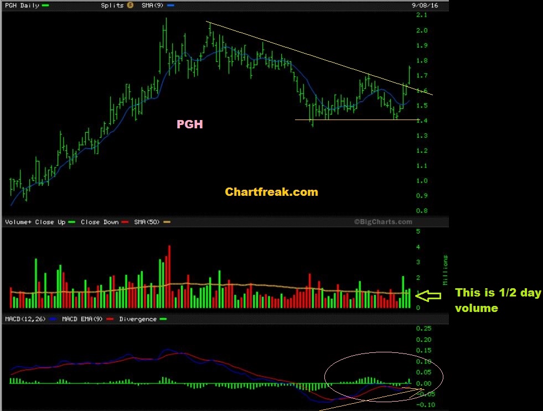Click the 0.00 MACD axis label
The width and height of the screenshot is (543, 411).
point(424,383)
